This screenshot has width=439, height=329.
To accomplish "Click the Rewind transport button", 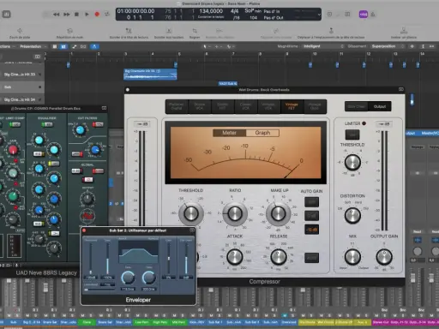I will (57, 14).
